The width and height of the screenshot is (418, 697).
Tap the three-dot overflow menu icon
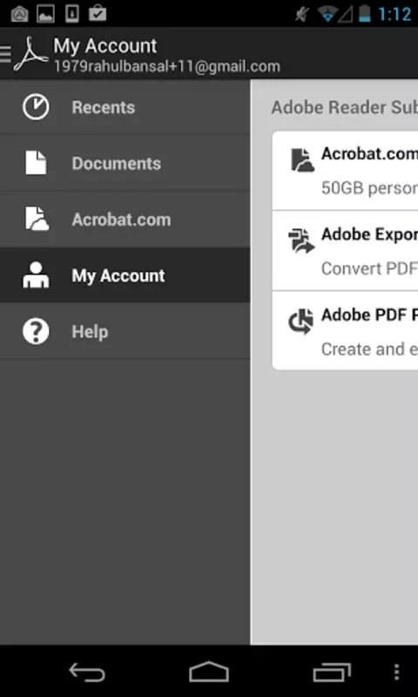(x=397, y=672)
